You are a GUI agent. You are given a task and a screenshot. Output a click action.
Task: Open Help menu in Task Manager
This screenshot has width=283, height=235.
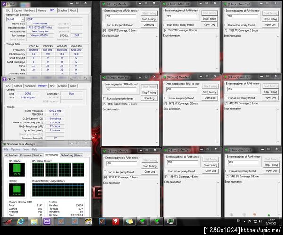click(x=34, y=149)
